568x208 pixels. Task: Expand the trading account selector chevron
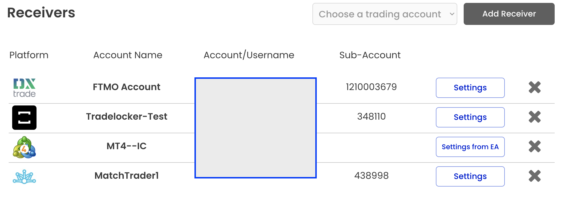(452, 14)
